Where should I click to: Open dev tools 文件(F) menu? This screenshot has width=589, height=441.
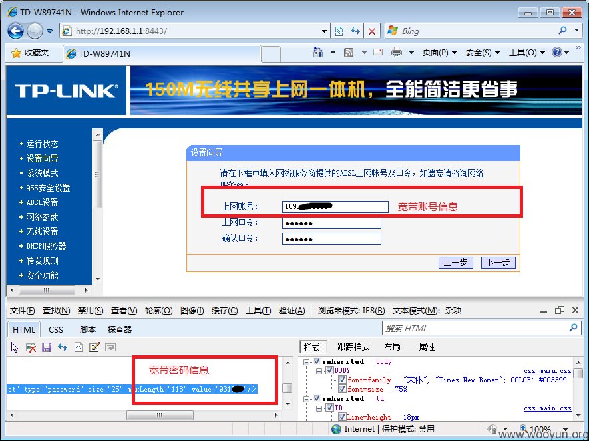pyautogui.click(x=22, y=311)
